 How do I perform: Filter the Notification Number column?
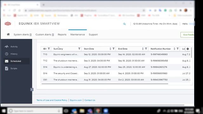click(178, 49)
